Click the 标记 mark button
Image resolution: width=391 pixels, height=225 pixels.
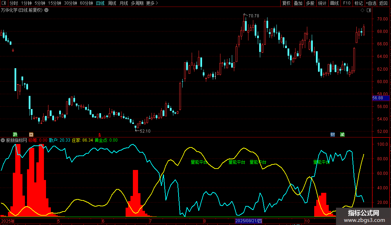(358, 3)
